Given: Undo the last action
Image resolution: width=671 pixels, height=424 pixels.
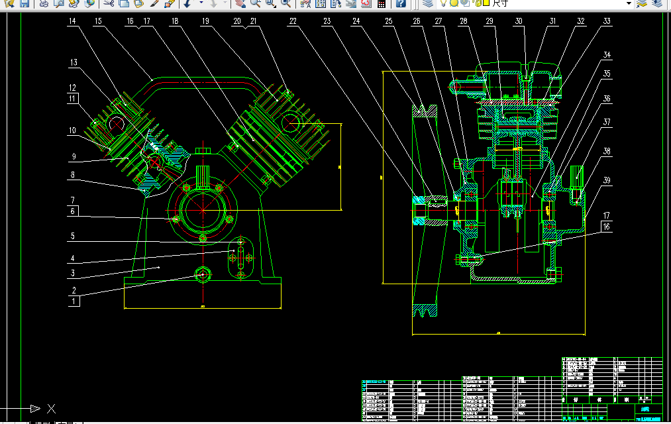Looking at the screenshot, I should [x=187, y=3].
